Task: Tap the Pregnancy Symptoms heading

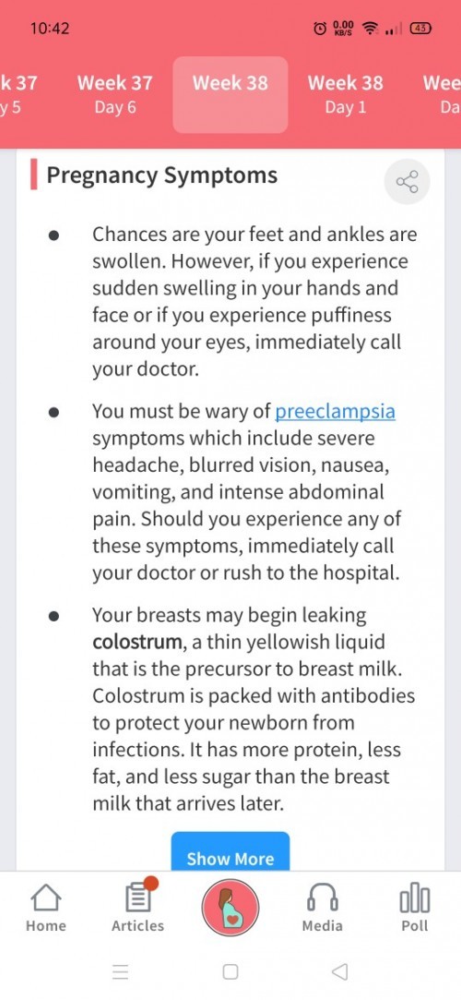Action: (x=161, y=175)
